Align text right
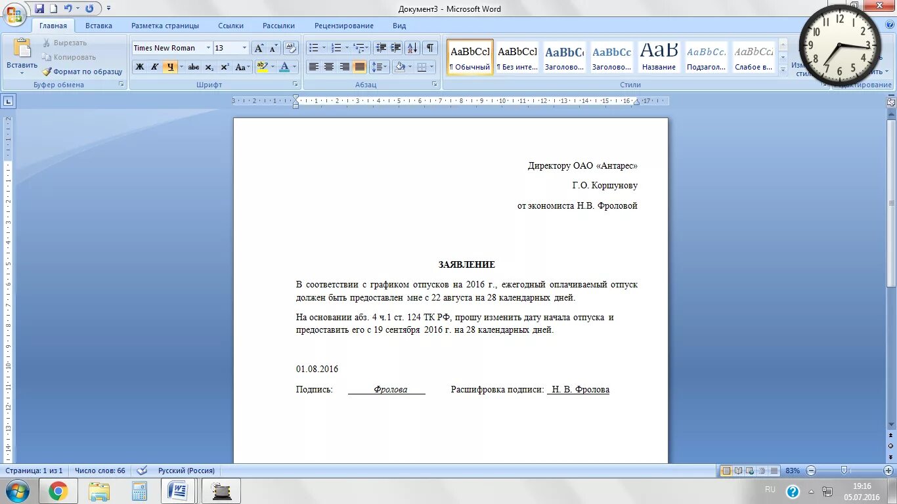The width and height of the screenshot is (897, 504). click(x=344, y=67)
